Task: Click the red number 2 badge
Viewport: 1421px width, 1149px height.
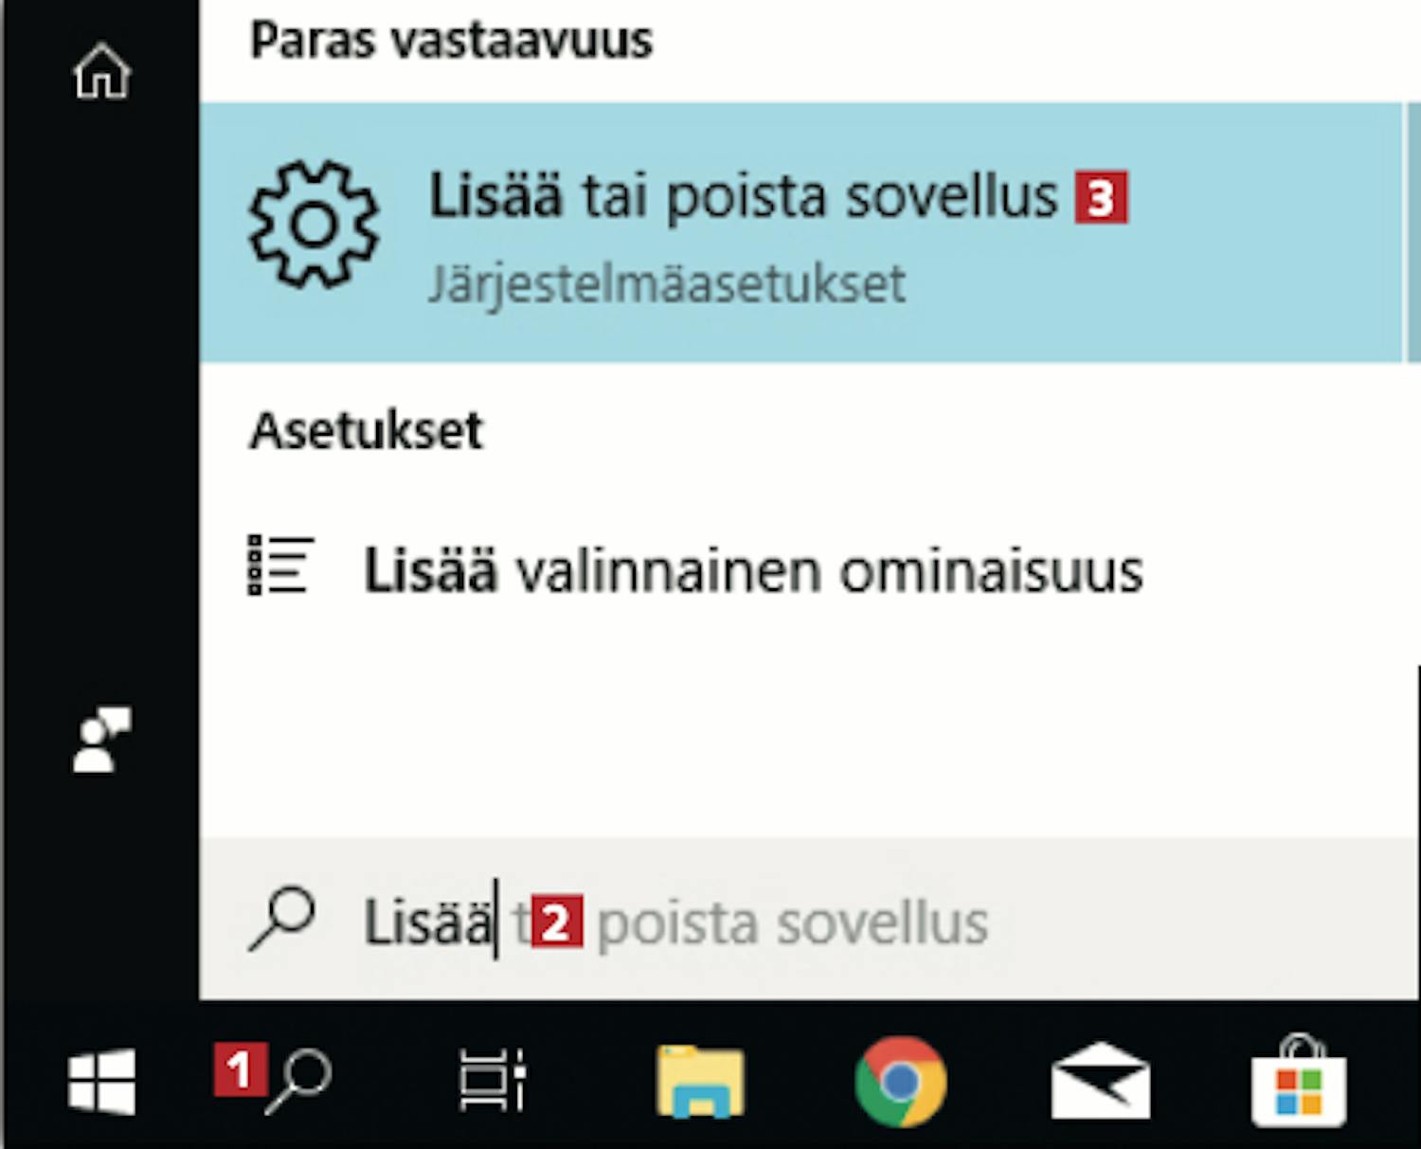Action: pyautogui.click(x=556, y=921)
